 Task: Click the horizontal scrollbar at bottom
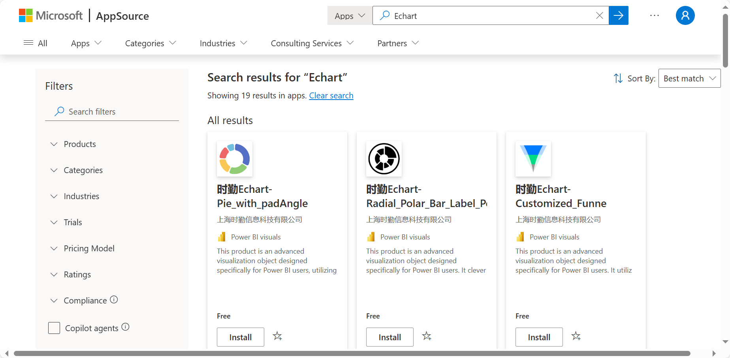tap(352, 353)
